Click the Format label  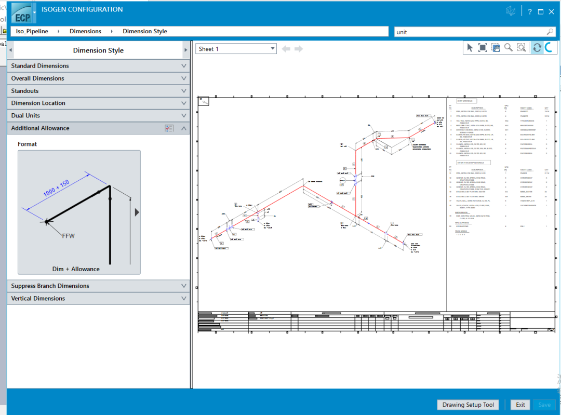[27, 144]
